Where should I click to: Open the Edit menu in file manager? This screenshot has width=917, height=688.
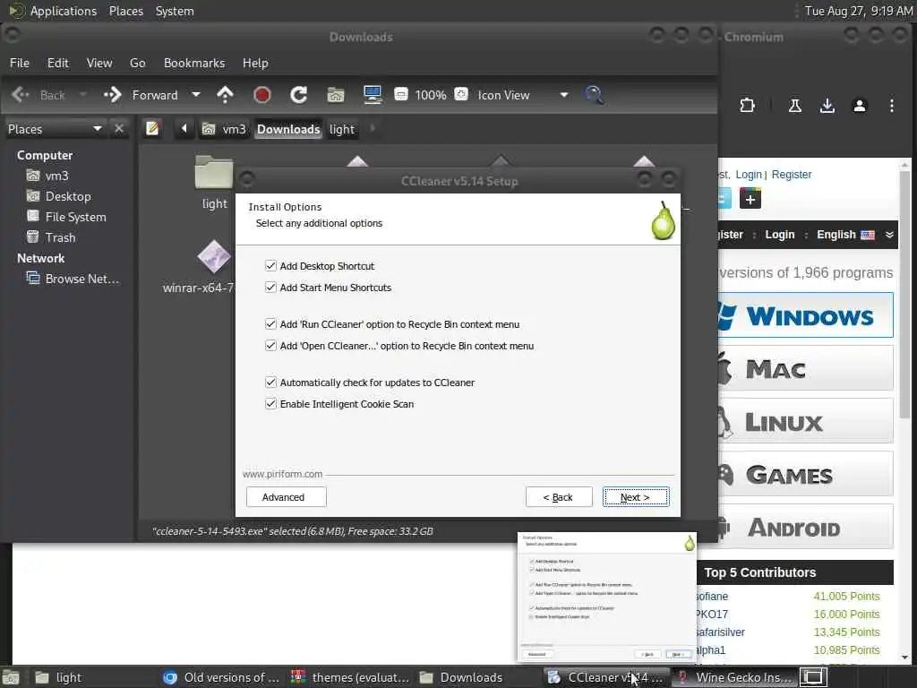click(58, 63)
